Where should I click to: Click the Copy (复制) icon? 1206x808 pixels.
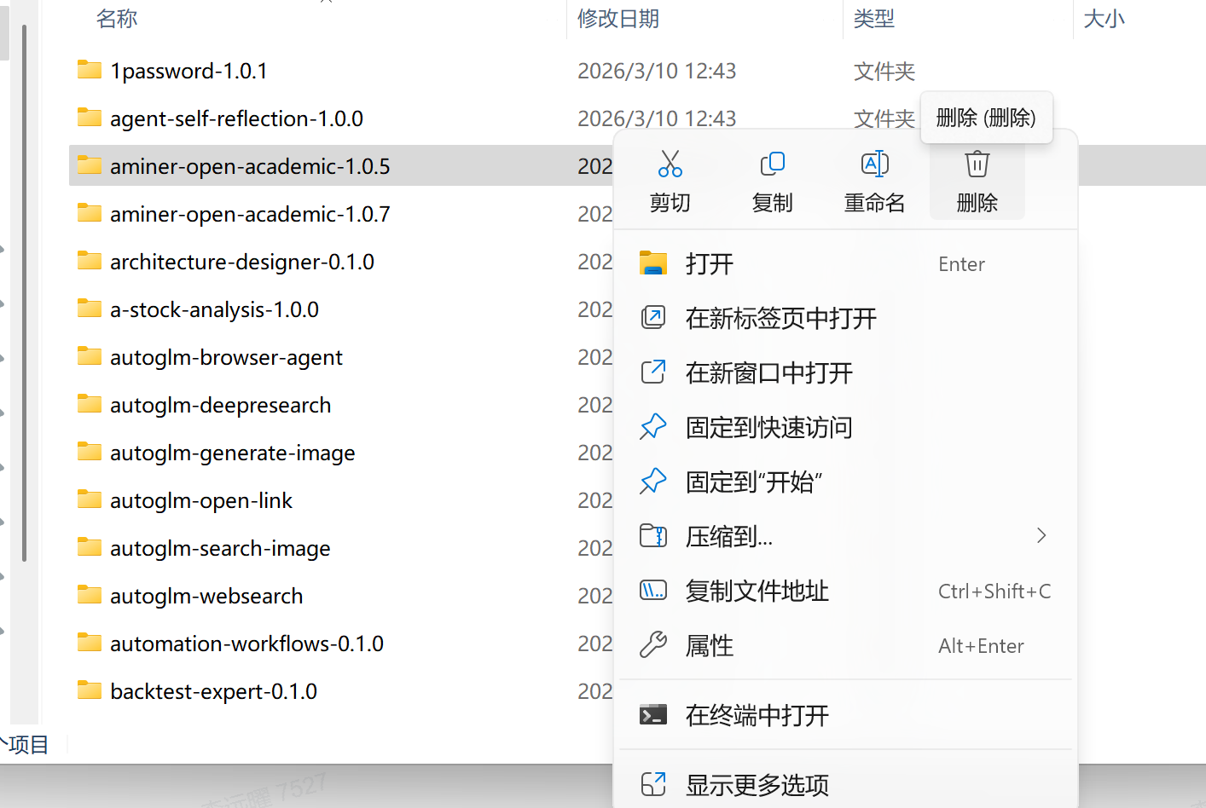[x=773, y=164]
